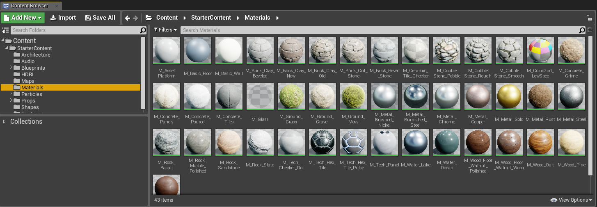
Task: Open the path picker folder icon
Action: [149, 18]
